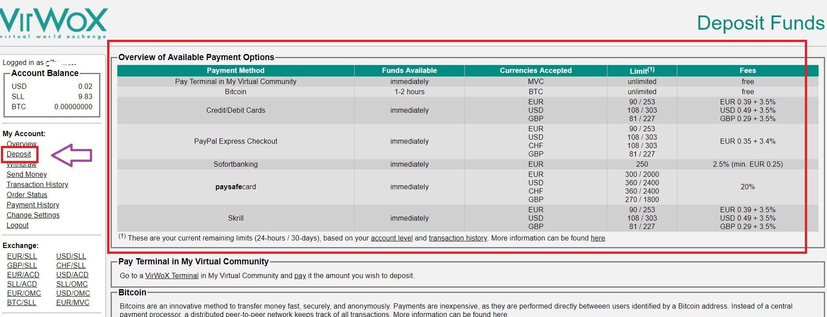The image size is (827, 317).
Task: Go to Change Settings
Action: click(x=33, y=215)
